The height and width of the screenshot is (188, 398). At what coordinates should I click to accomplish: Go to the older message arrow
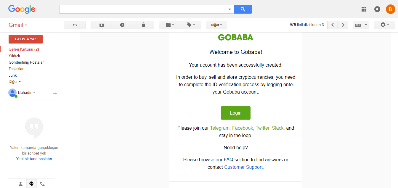point(343,25)
